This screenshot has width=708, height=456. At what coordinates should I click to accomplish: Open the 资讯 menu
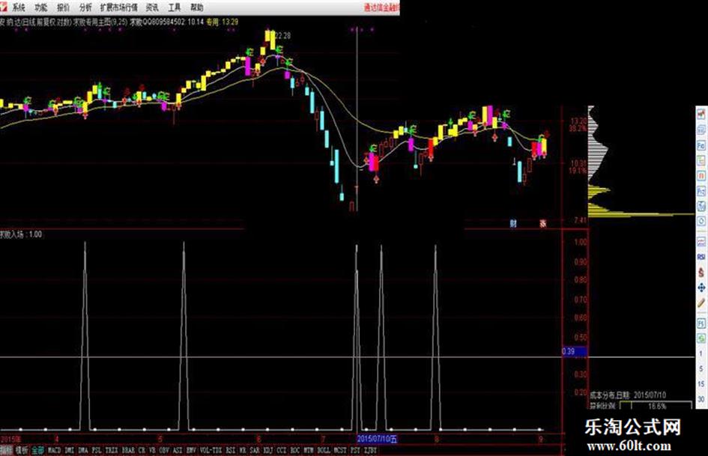(153, 7)
